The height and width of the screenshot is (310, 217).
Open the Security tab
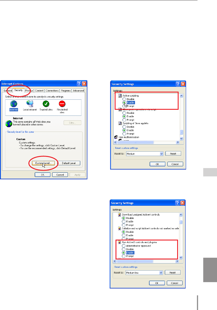click(x=19, y=90)
